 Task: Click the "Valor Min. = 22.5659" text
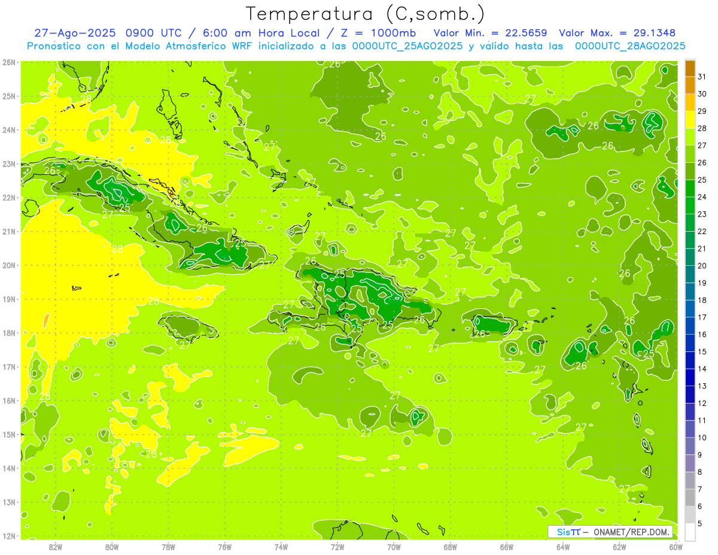click(490, 33)
